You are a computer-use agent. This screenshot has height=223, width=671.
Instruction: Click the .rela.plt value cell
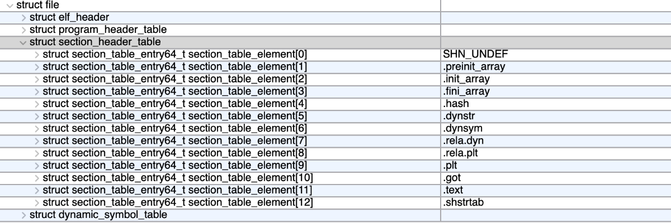(556, 153)
